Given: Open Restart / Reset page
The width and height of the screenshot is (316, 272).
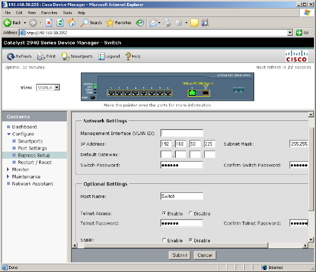Looking at the screenshot, I should point(35,163).
